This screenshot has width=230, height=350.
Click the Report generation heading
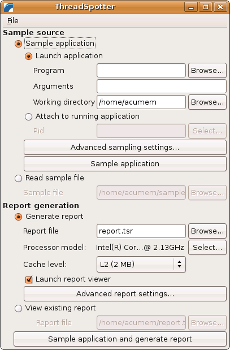tap(41, 206)
